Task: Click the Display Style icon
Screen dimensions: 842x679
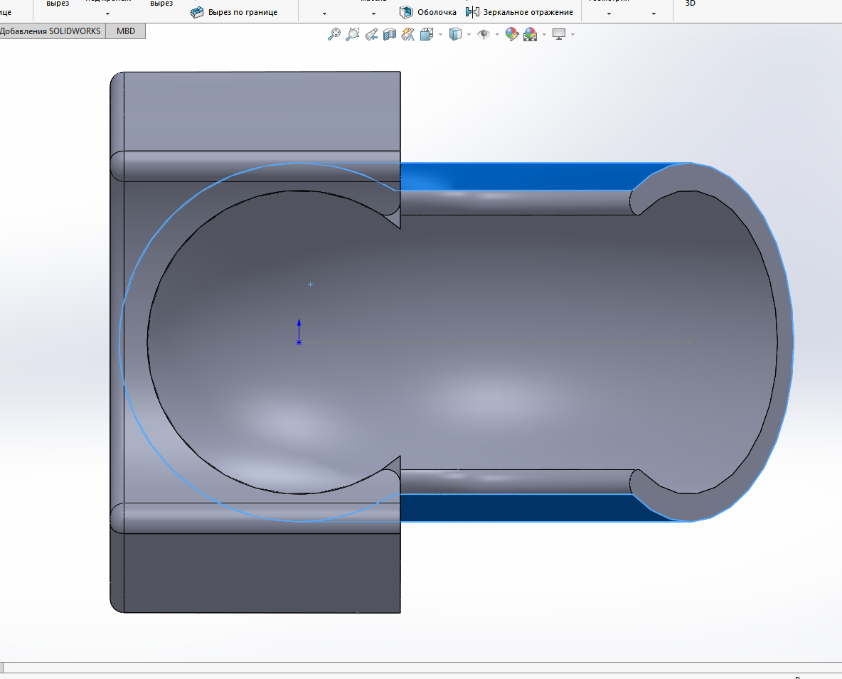Action: tap(455, 34)
